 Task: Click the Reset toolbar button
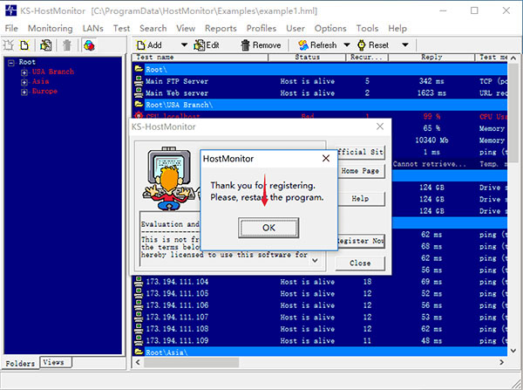[x=372, y=45]
